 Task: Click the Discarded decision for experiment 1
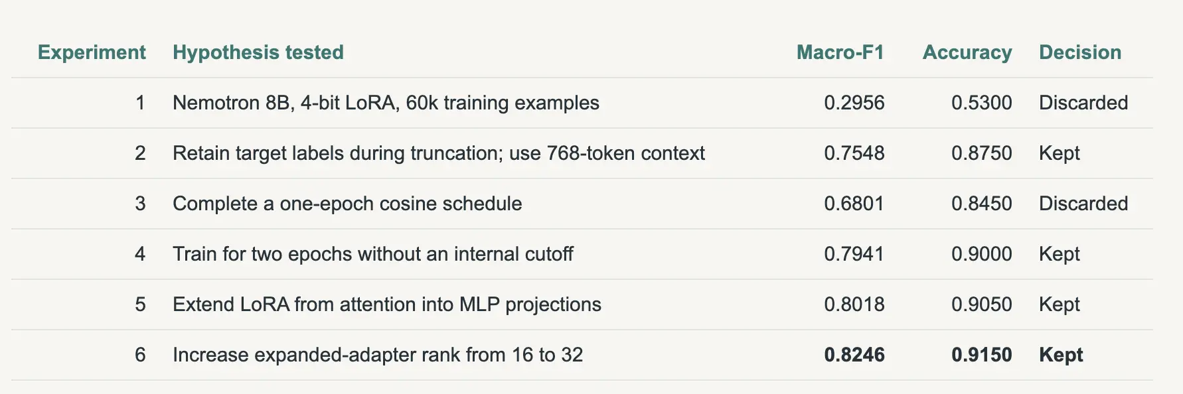1083,103
